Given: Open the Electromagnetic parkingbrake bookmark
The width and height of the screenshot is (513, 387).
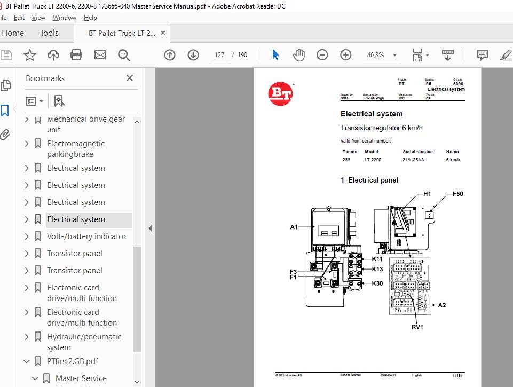Looking at the screenshot, I should pyautogui.click(x=76, y=148).
